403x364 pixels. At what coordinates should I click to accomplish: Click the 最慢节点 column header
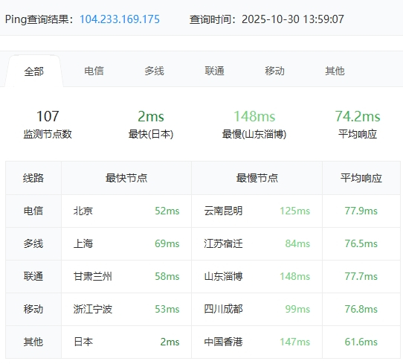coord(257,178)
